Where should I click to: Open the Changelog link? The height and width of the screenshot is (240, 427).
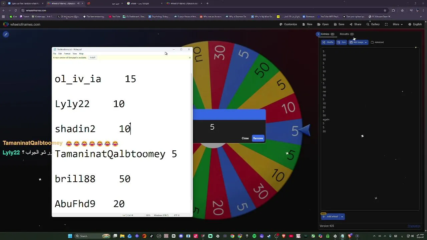[414, 226]
